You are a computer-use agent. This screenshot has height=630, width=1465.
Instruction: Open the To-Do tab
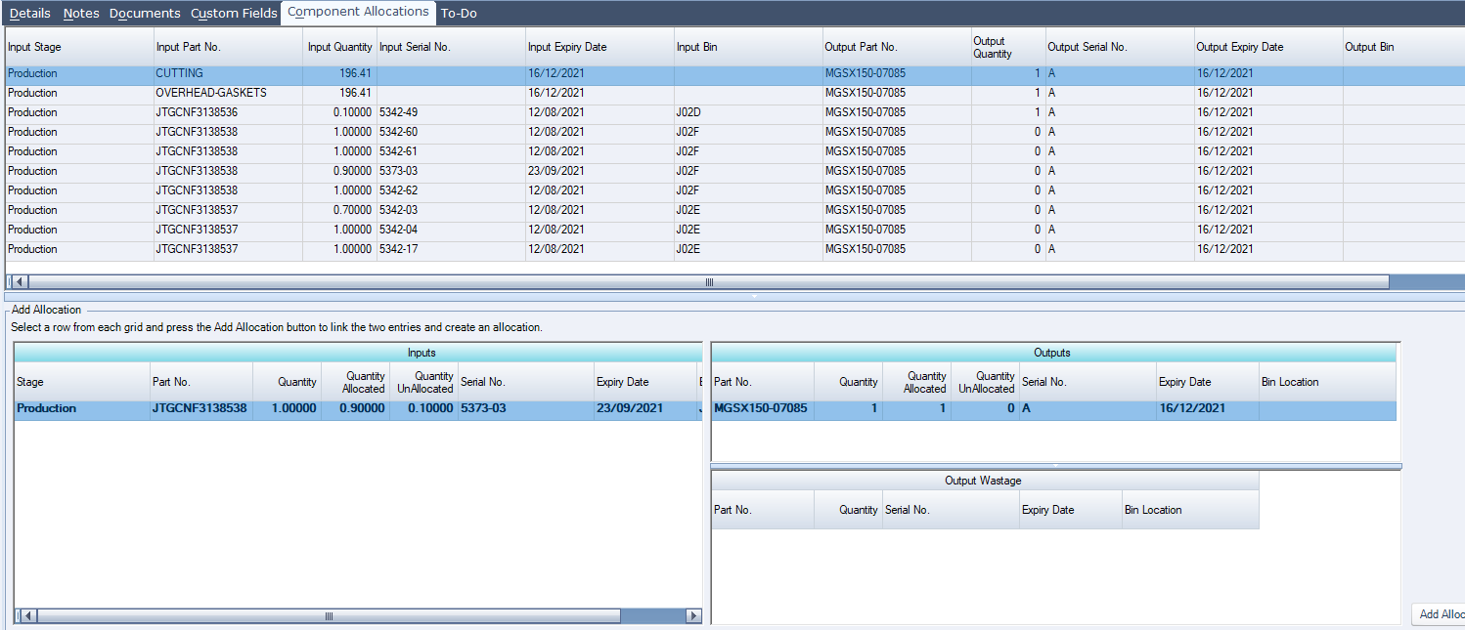459,13
